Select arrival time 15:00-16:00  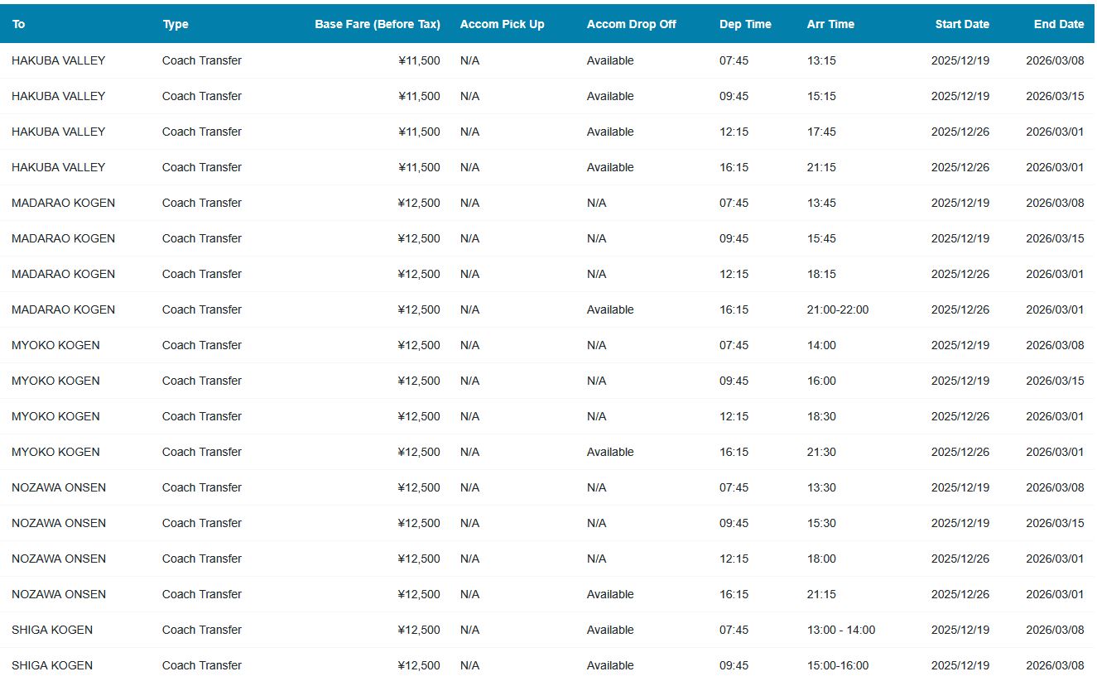pos(838,665)
